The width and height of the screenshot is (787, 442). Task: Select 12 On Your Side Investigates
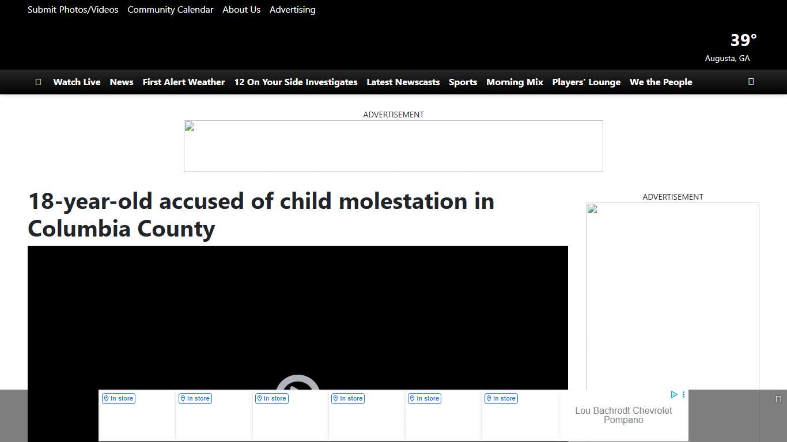[296, 82]
